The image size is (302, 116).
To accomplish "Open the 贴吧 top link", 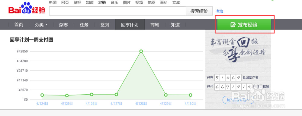I will click(77, 2).
